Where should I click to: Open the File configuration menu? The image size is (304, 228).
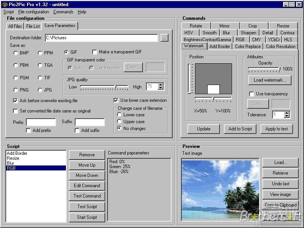pyautogui.click(x=34, y=12)
